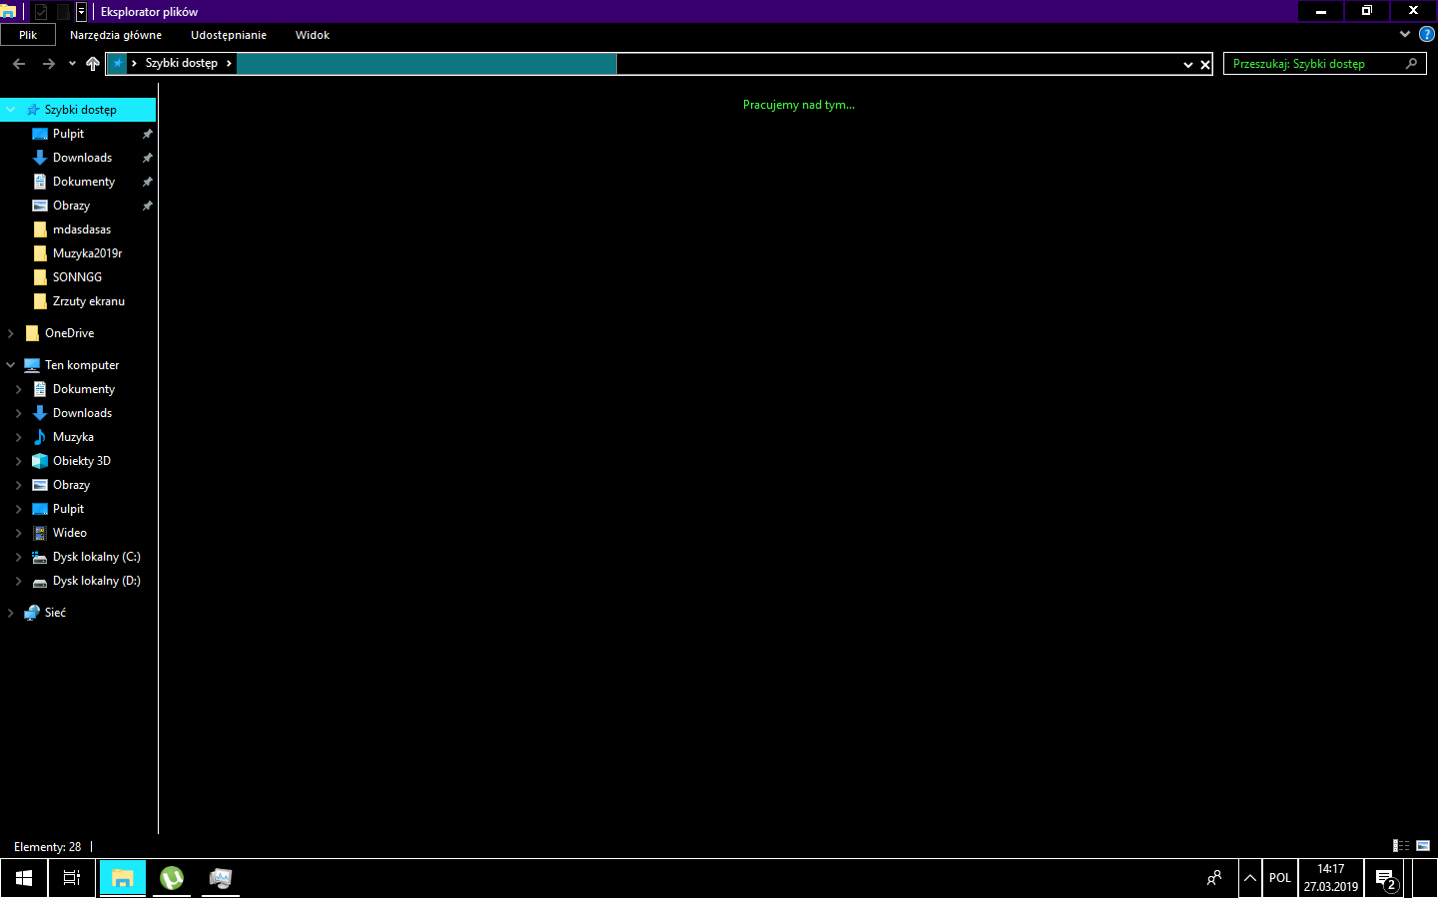Image resolution: width=1438 pixels, height=898 pixels.
Task: Stop loading with the address bar X
Action: [1205, 65]
